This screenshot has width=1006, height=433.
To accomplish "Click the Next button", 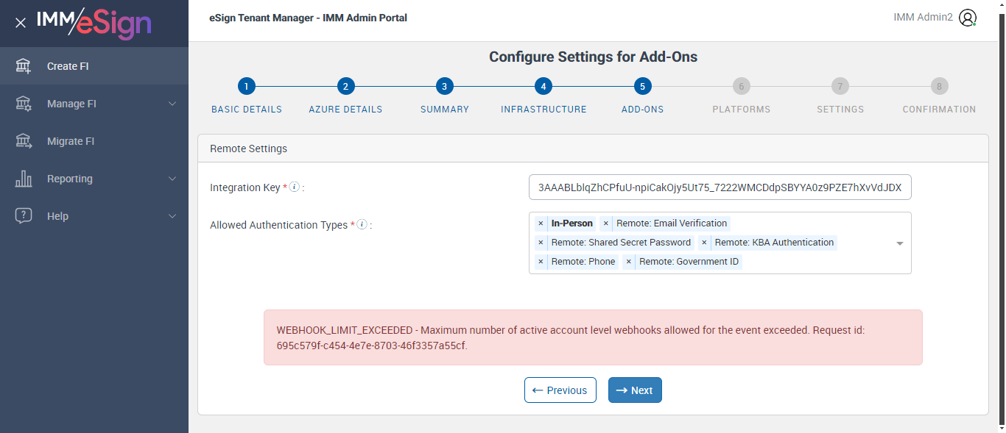I will coord(635,390).
